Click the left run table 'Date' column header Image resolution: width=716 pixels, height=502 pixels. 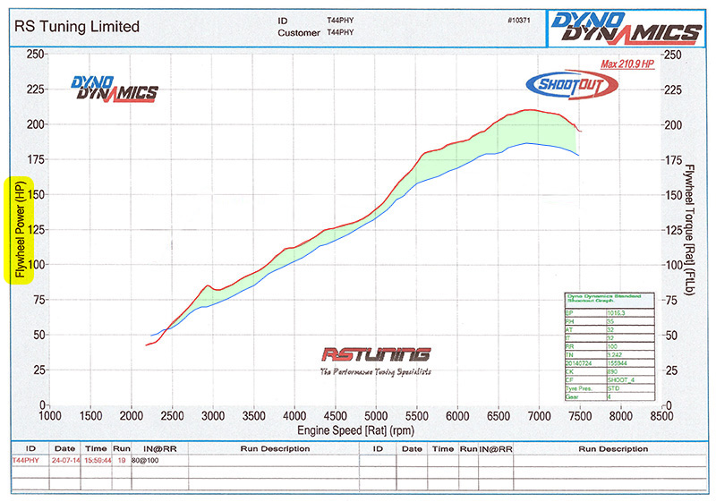click(x=64, y=448)
